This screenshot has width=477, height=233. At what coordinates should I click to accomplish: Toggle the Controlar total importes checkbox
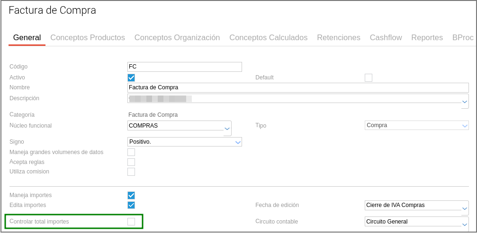pos(131,222)
